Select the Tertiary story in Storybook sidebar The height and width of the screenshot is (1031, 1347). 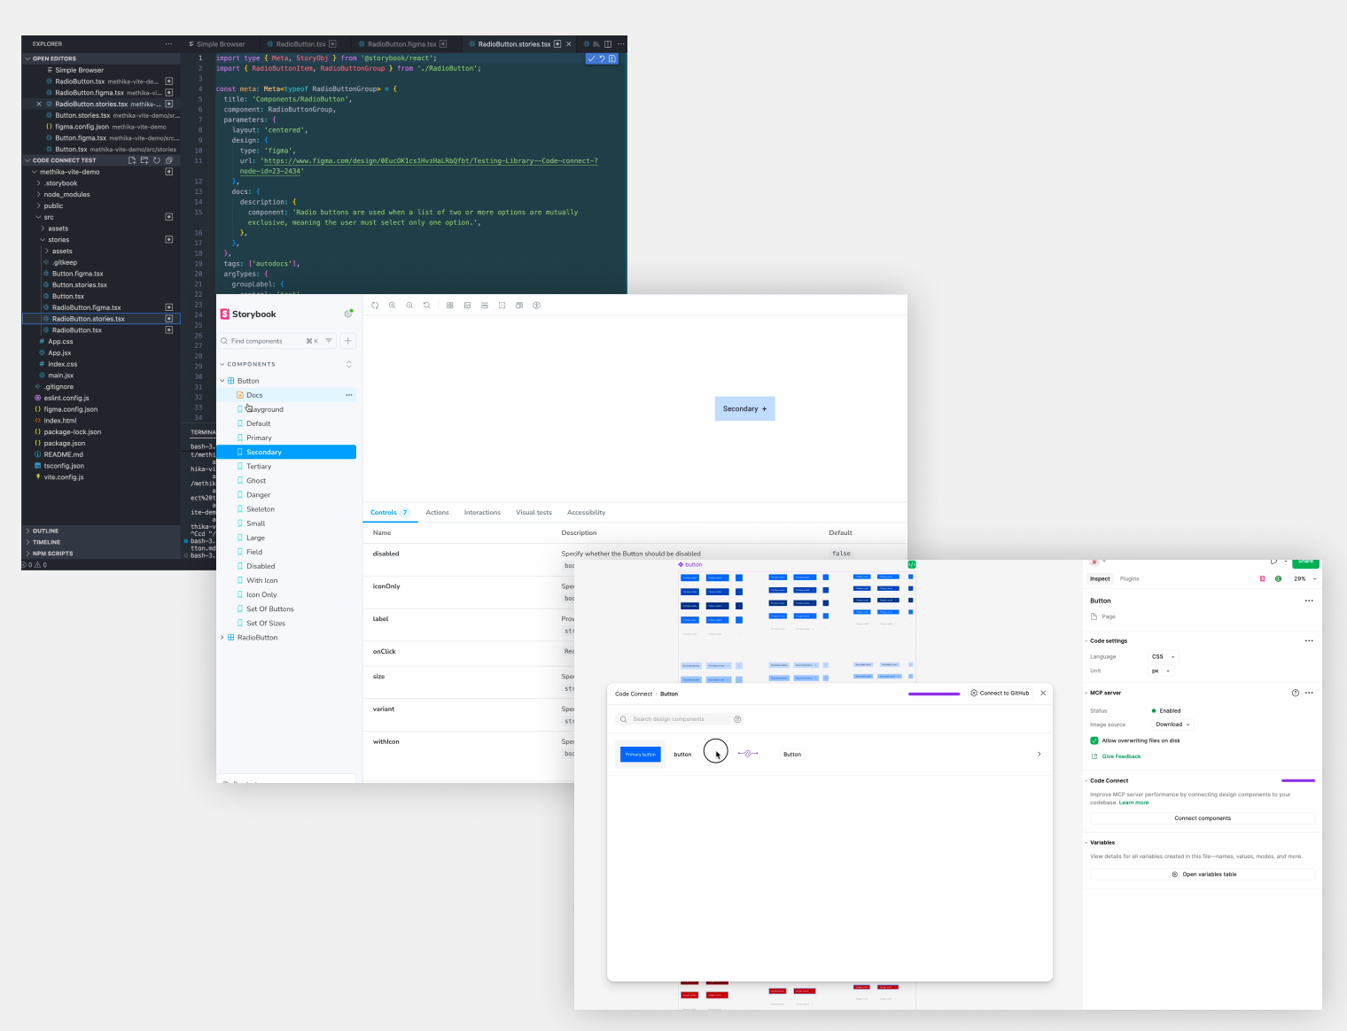(259, 467)
